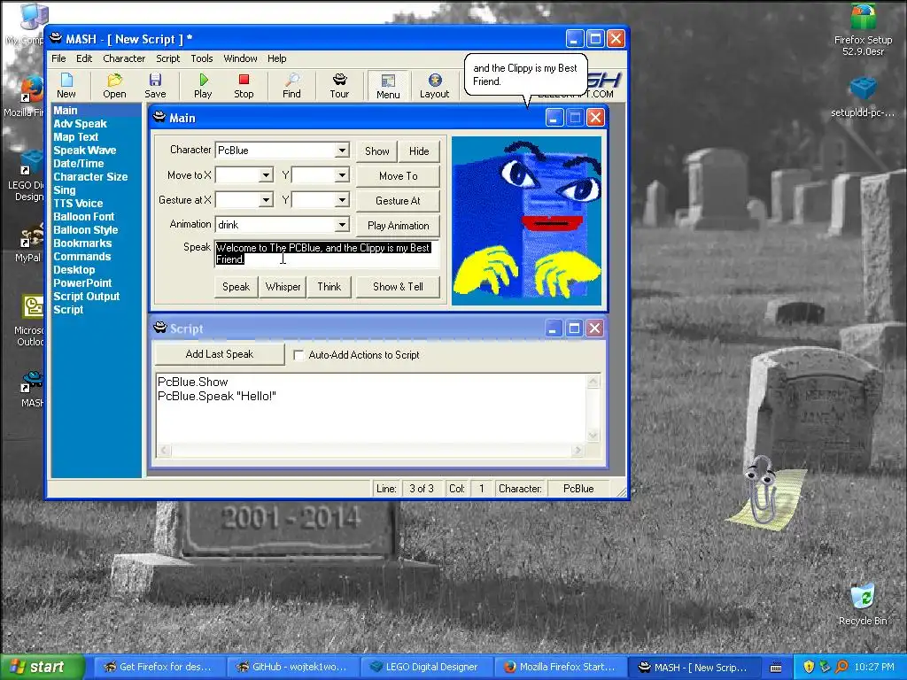907x680 pixels.
Task: Expand the Move to X dropdown
Action: pyautogui.click(x=266, y=175)
